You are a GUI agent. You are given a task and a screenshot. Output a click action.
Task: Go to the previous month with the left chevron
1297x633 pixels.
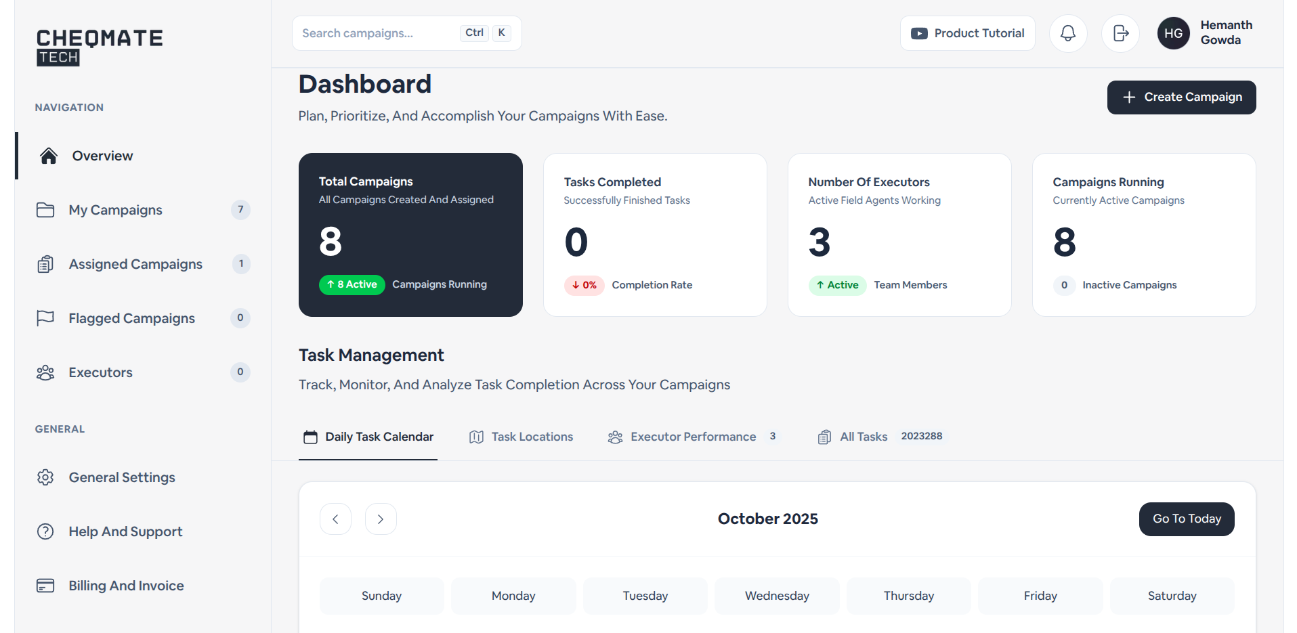pyautogui.click(x=335, y=519)
